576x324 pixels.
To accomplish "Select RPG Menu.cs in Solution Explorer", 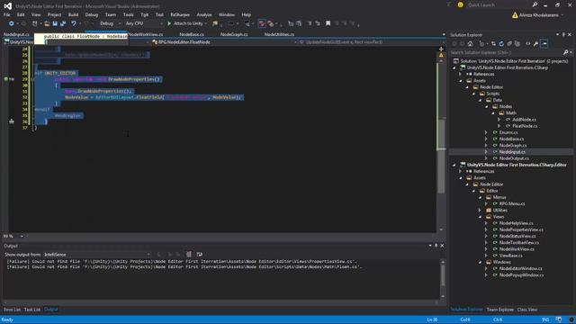I will pos(512,203).
